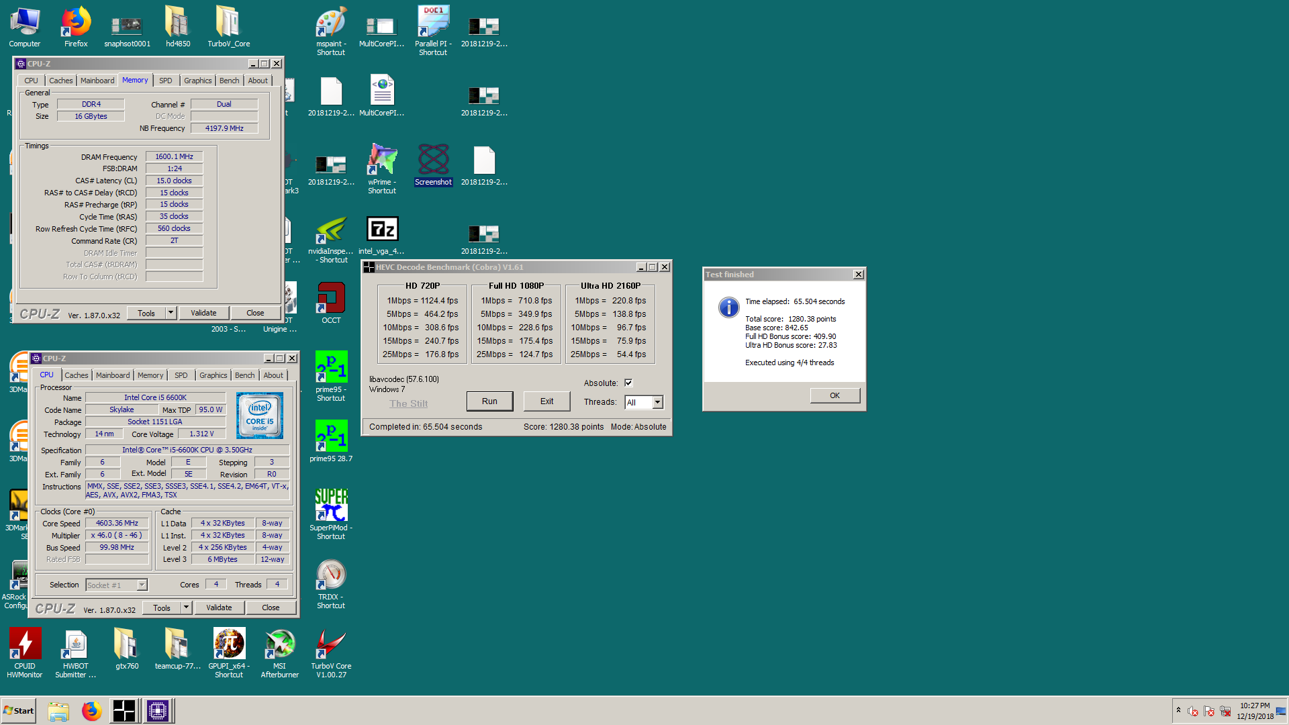Open Bench tab in lower CPU-Z
This screenshot has width=1289, height=725.
244,375
